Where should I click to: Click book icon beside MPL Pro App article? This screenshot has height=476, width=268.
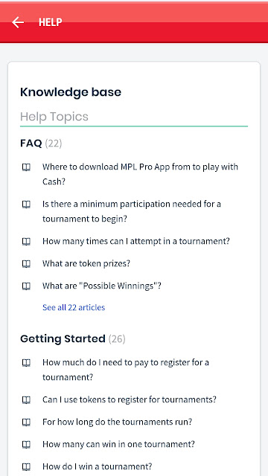coord(27,167)
